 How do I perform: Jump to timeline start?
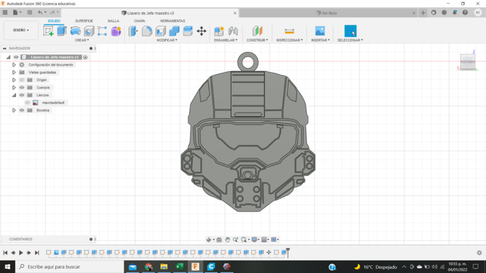coord(5,252)
